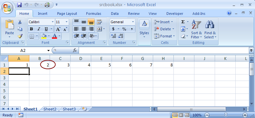This screenshot has width=255, height=118.
Task: Toggle Bold formatting
Action: (x=31, y=29)
